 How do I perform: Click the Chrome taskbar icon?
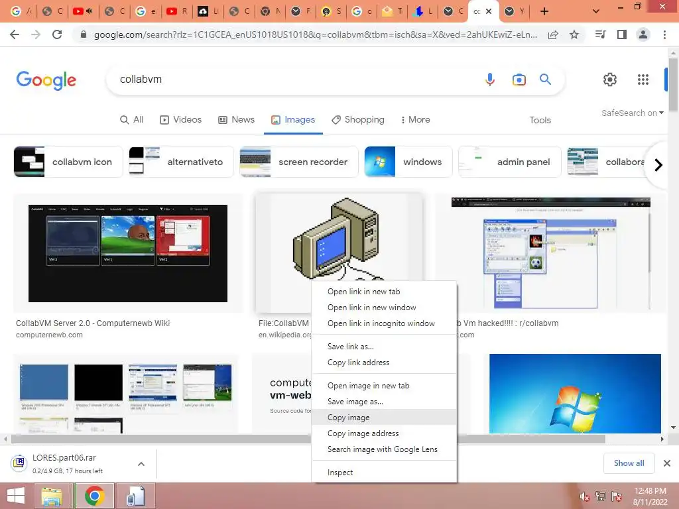[x=94, y=496]
